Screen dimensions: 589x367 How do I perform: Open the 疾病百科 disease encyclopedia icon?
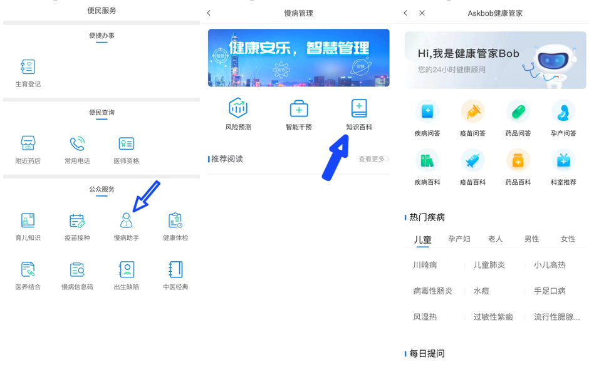(x=427, y=160)
